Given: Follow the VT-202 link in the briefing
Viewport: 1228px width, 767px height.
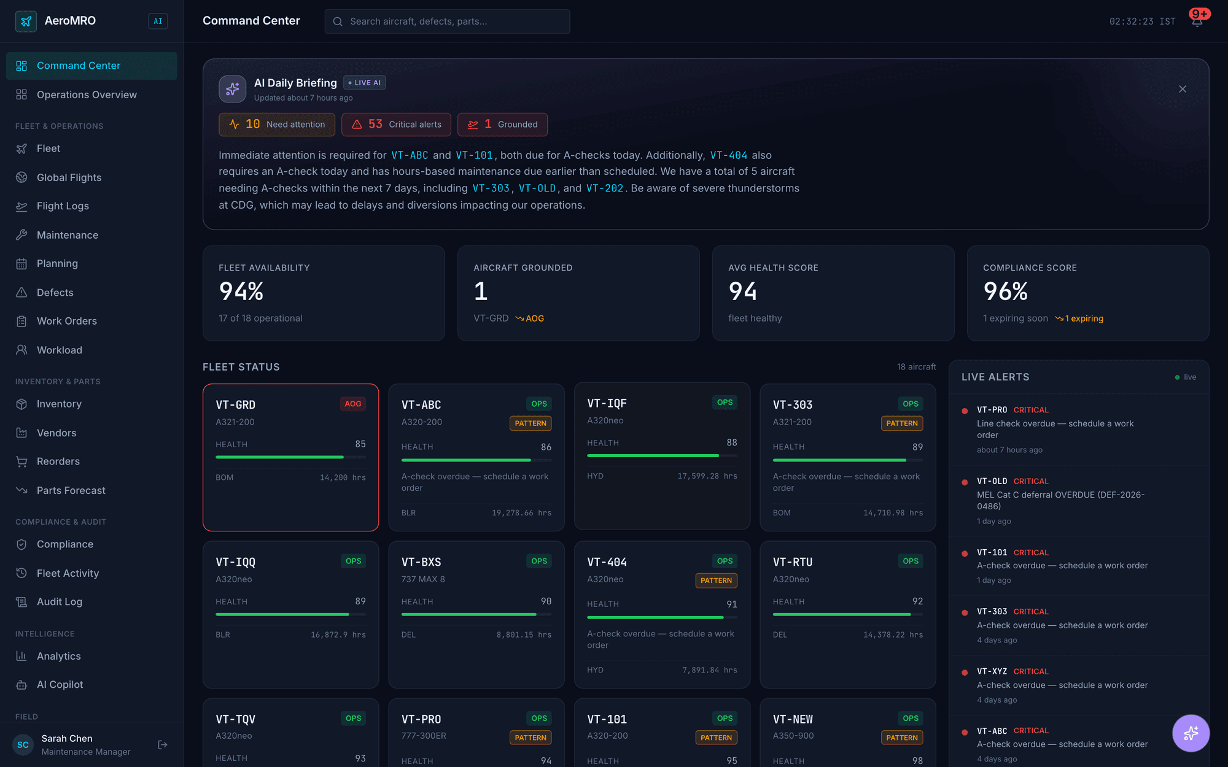Looking at the screenshot, I should 605,188.
